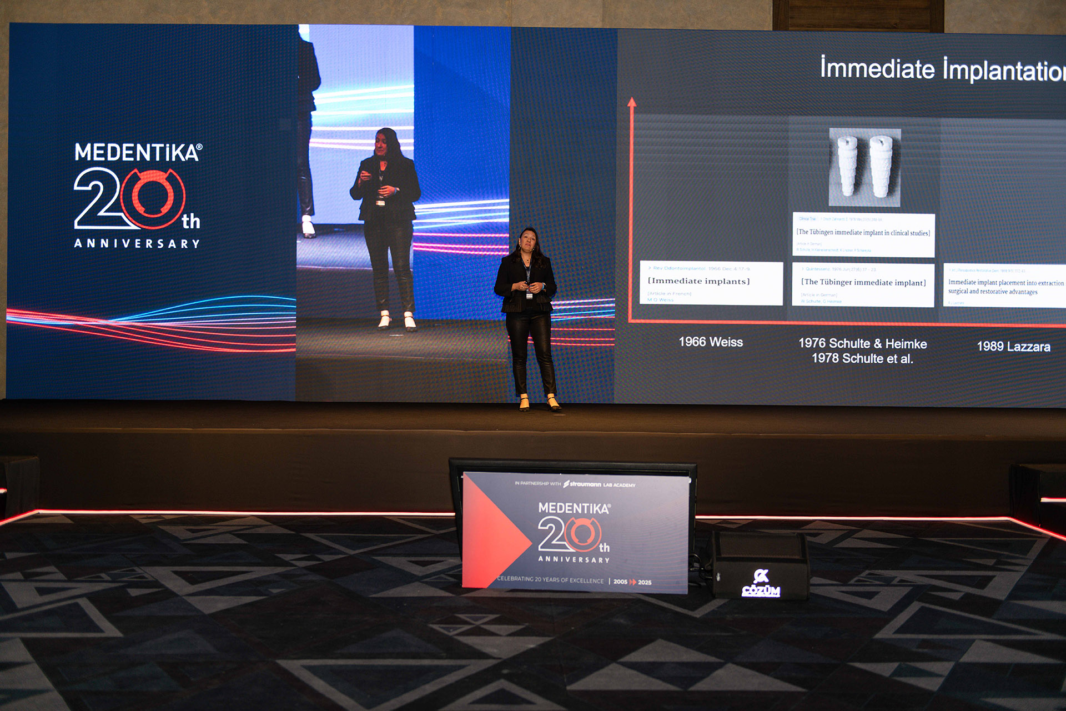Viewport: 1066px width, 711px height.
Task: Click the red double-arrow between 2005 and 2025
Action: coord(632,582)
